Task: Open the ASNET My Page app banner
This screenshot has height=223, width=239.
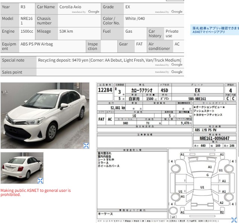Action: 215,30
